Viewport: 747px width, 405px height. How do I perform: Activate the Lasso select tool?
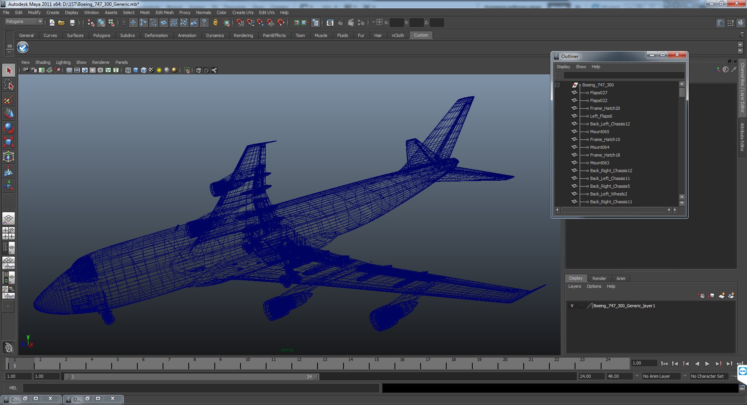point(9,85)
